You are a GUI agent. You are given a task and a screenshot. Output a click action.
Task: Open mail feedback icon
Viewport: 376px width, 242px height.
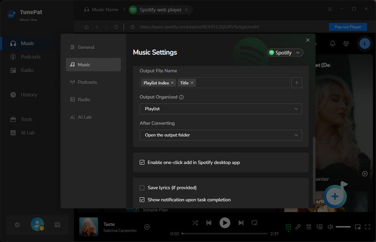pos(57,225)
